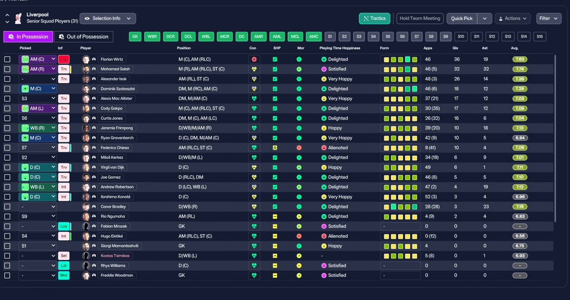Viewport: 570px width, 300px height.
Task: Click Florian Wirtz's player portrait
Action: pyautogui.click(x=86, y=59)
